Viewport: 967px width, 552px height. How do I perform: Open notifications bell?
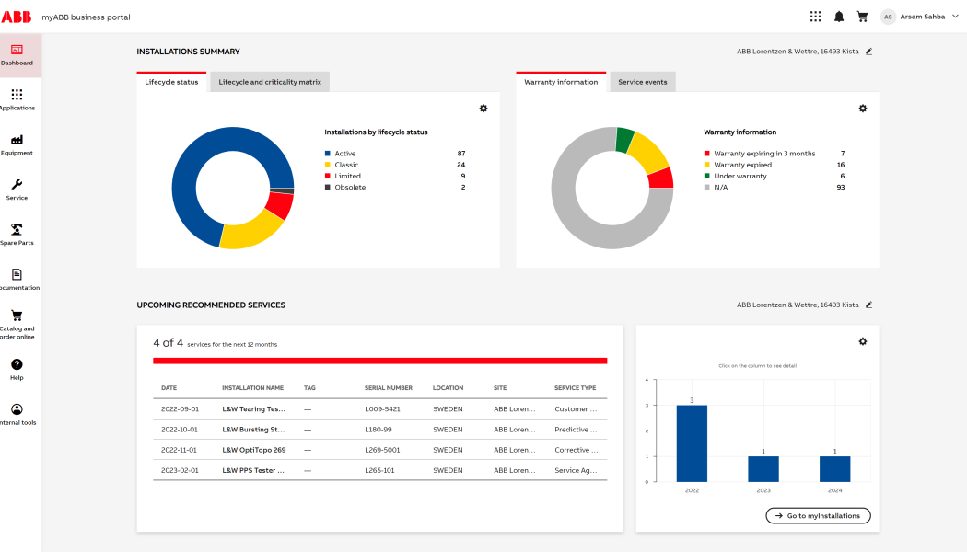(839, 17)
